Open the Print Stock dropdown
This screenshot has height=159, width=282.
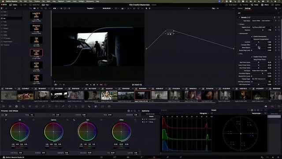(262, 71)
